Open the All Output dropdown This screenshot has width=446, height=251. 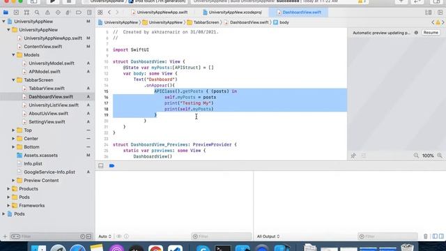(268, 236)
